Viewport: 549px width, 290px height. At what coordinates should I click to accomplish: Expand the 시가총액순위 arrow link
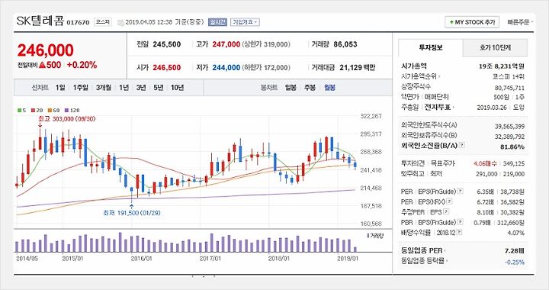pos(439,76)
